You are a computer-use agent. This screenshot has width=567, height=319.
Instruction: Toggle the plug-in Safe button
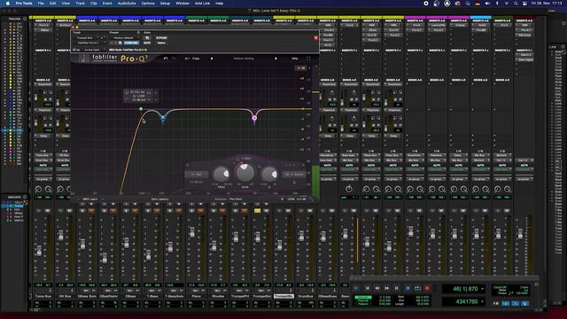click(x=147, y=43)
